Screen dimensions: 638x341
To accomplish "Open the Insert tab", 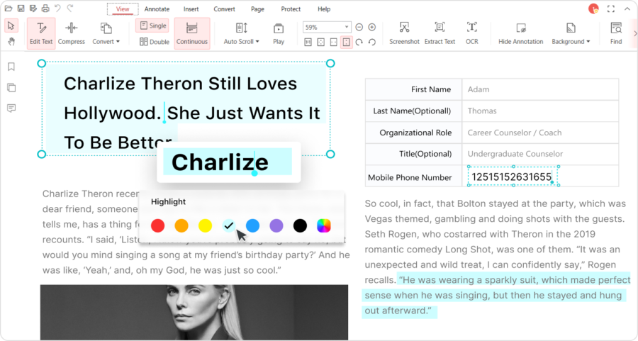I will click(x=191, y=9).
